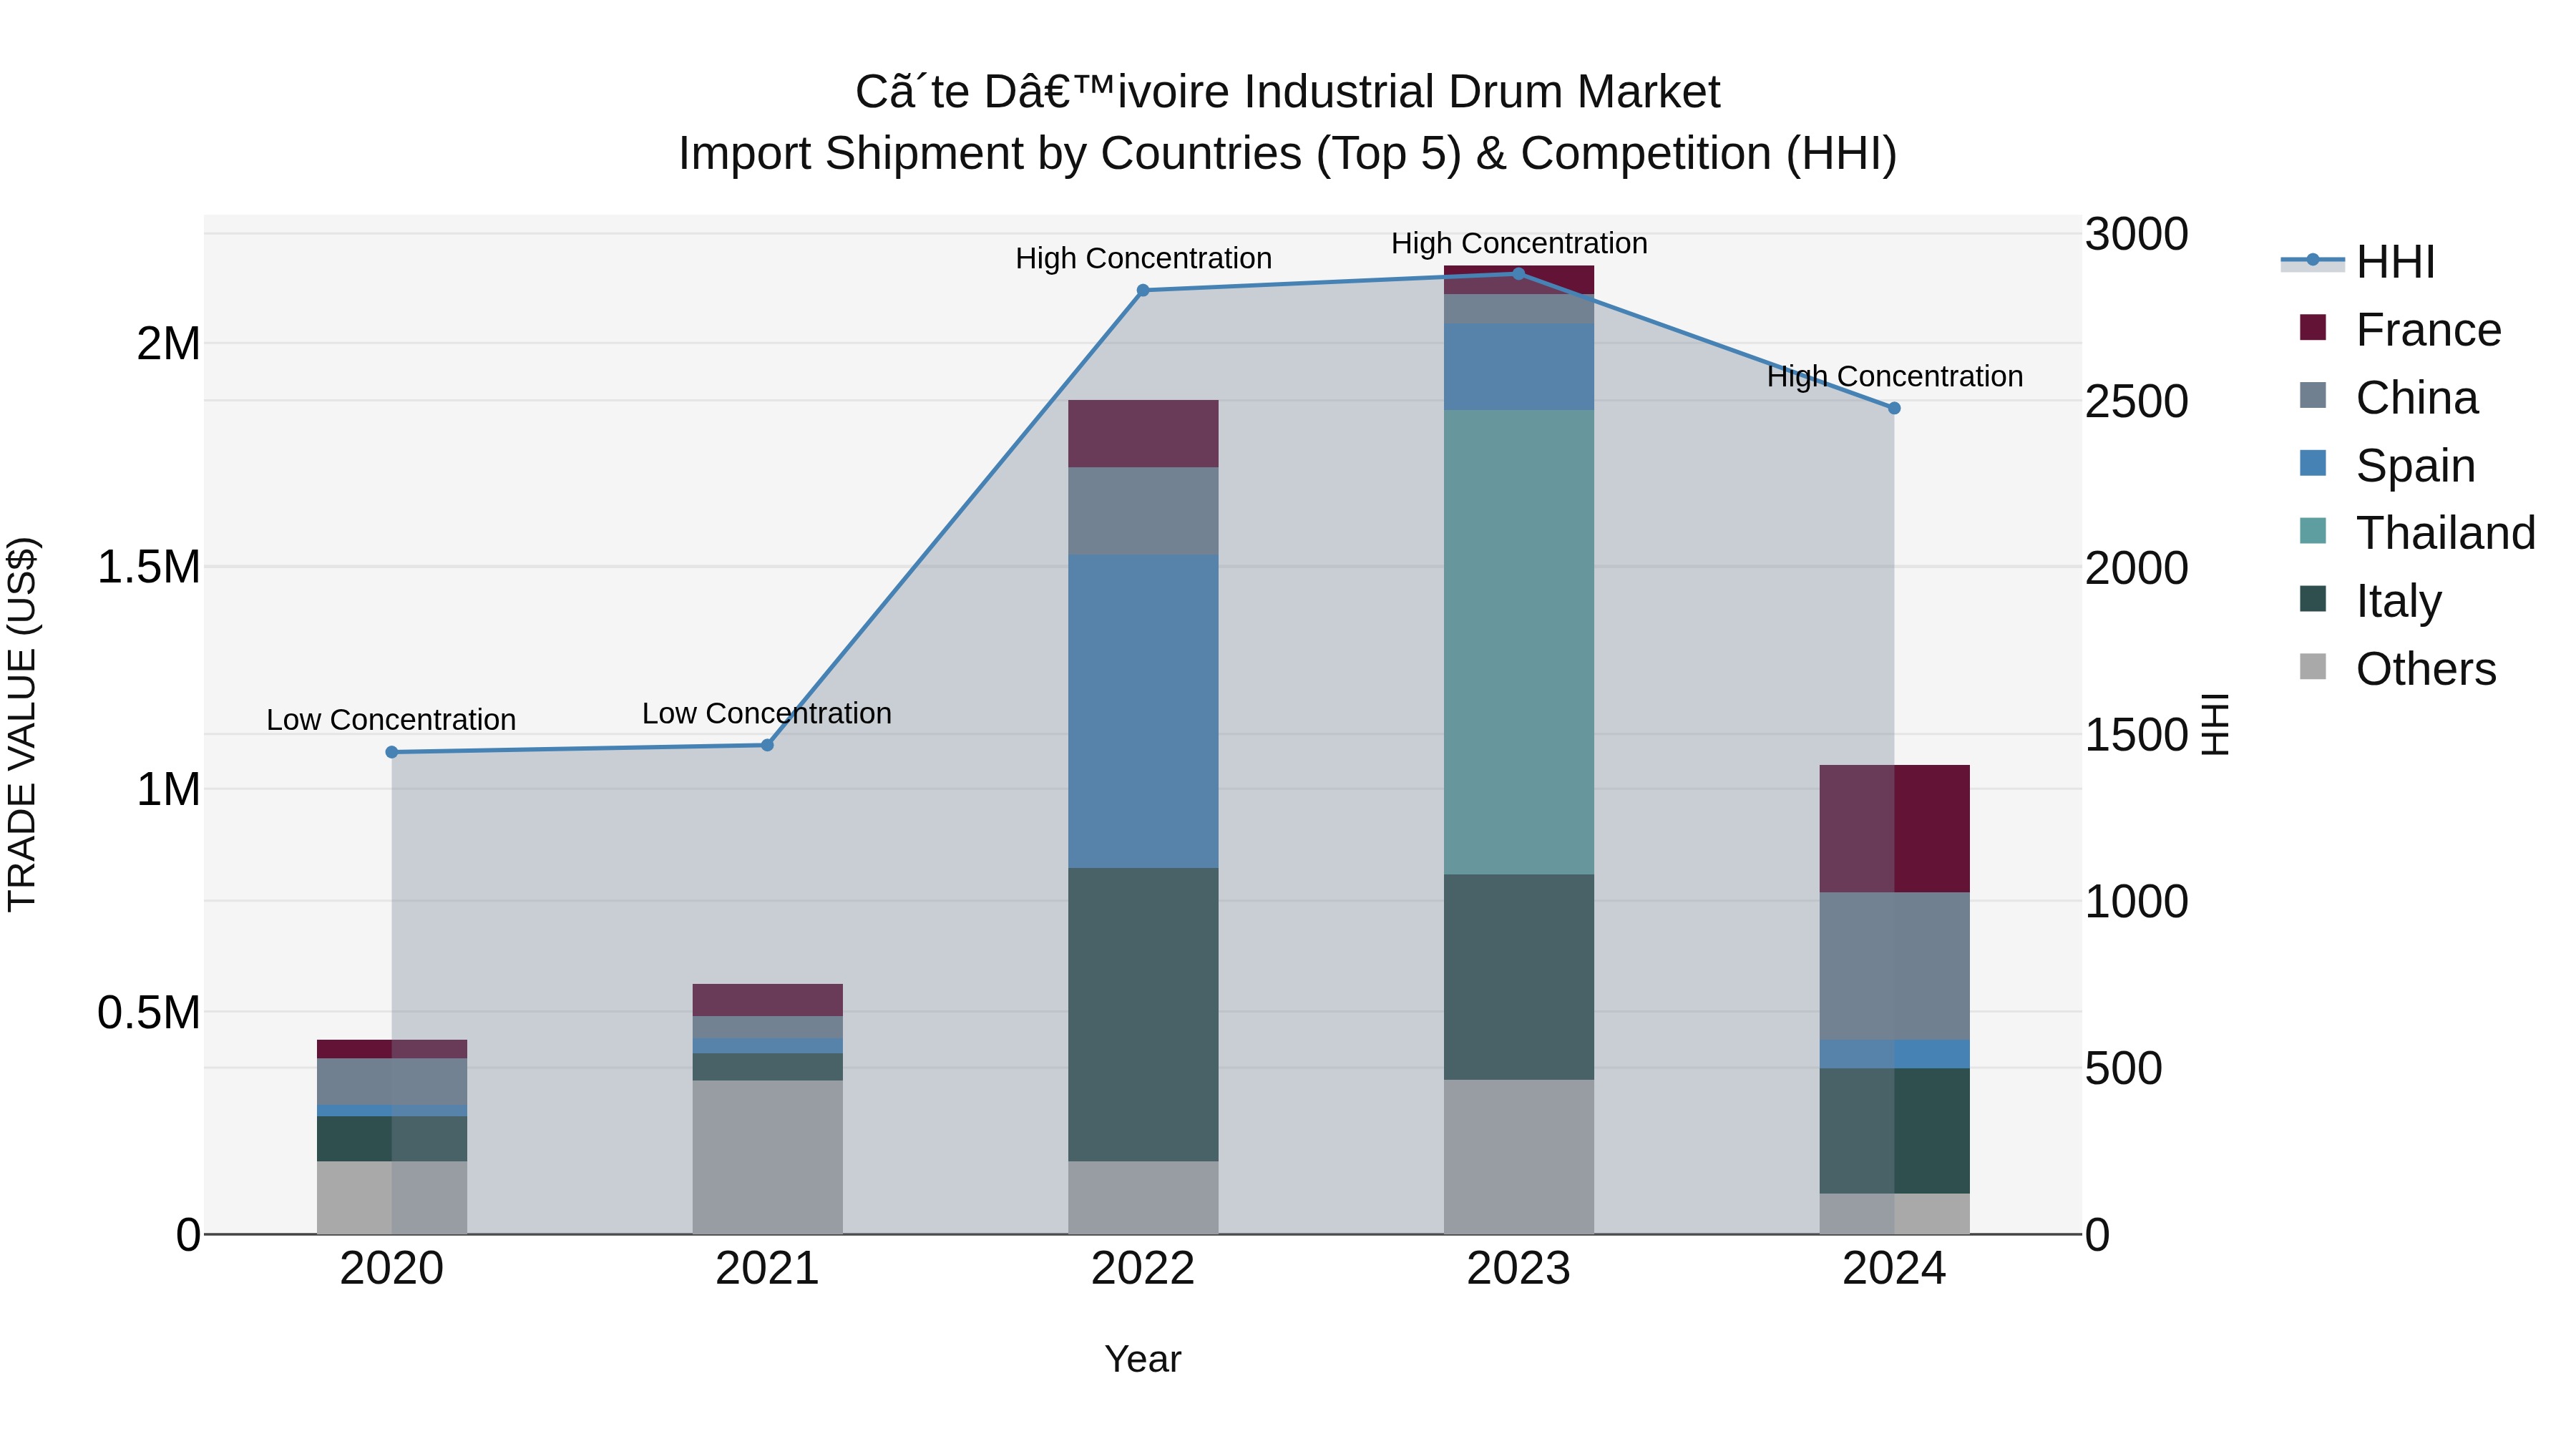
Task: Click the France segment in the 2021 bar
Action: click(767, 1000)
